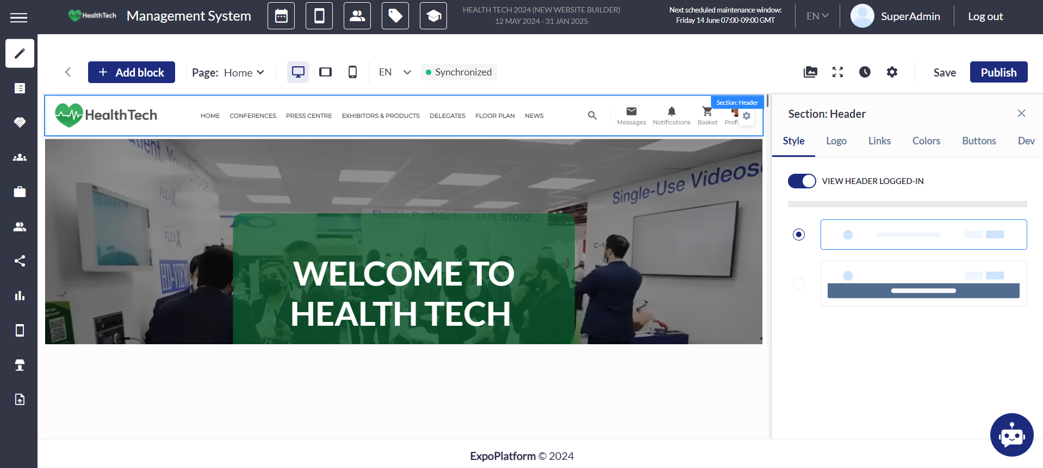Open the briefcase icon in sidebar
Screen dimensions: 1043x468
tap(20, 192)
